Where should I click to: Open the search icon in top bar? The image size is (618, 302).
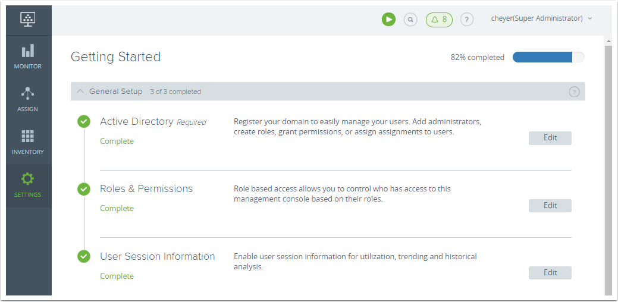click(x=410, y=20)
